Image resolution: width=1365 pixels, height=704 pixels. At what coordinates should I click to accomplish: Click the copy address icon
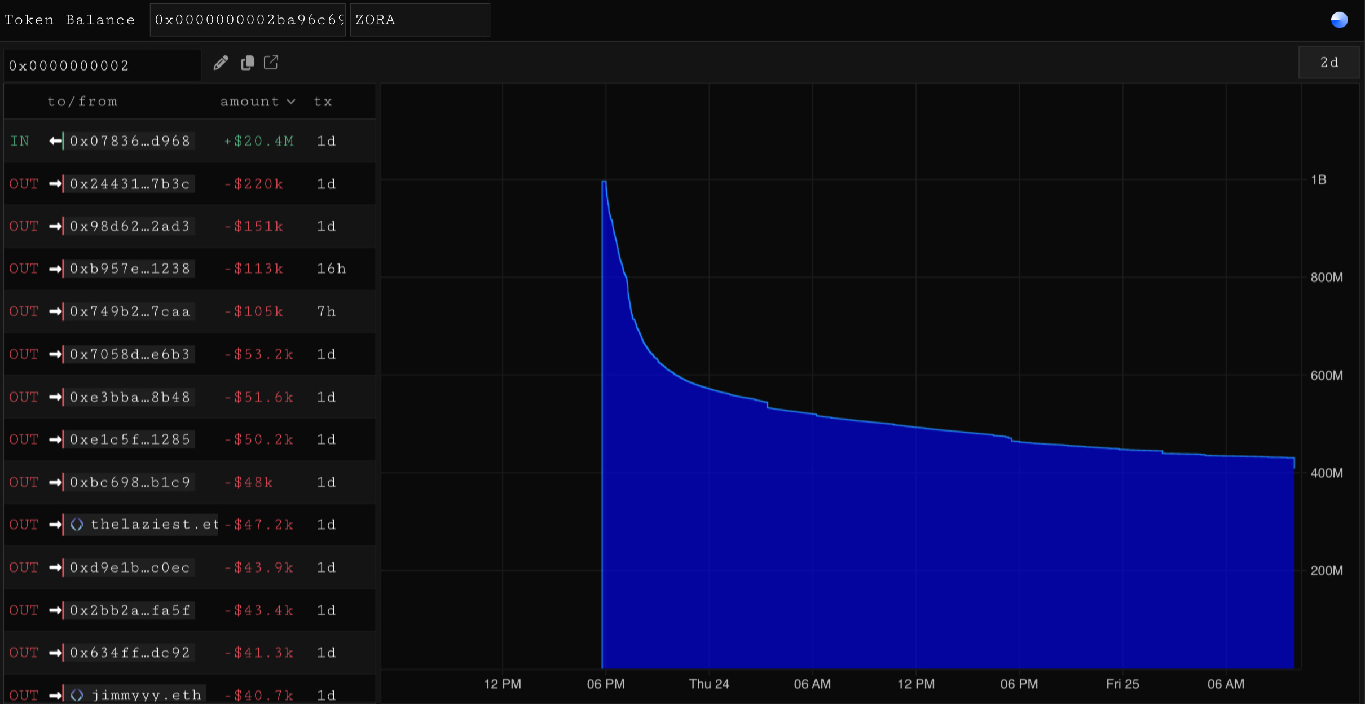[247, 63]
